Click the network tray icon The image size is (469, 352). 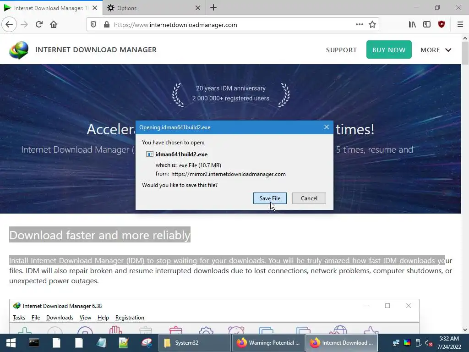click(396, 343)
